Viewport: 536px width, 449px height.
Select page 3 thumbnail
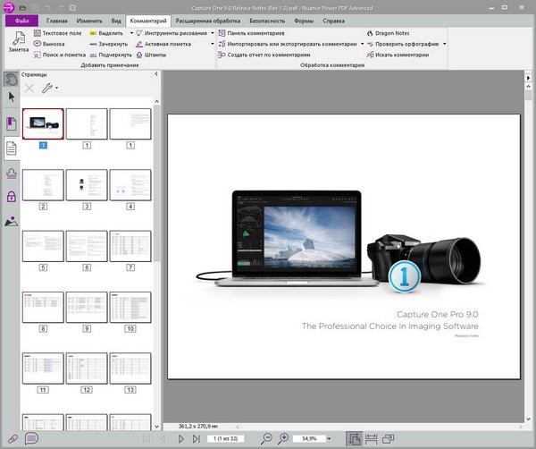(x=87, y=185)
